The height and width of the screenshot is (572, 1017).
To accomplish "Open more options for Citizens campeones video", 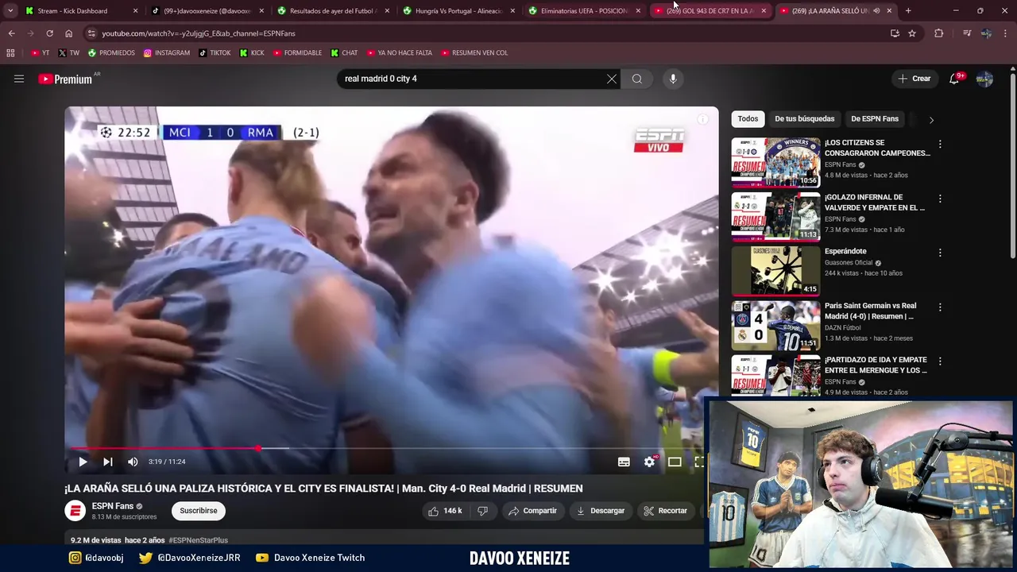I will 940,145.
